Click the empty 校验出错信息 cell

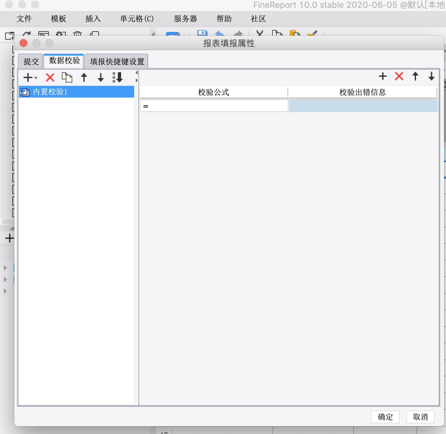(363, 106)
